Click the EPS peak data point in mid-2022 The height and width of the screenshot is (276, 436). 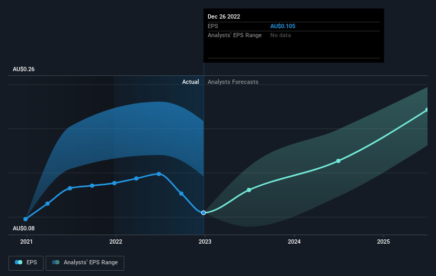click(x=159, y=174)
